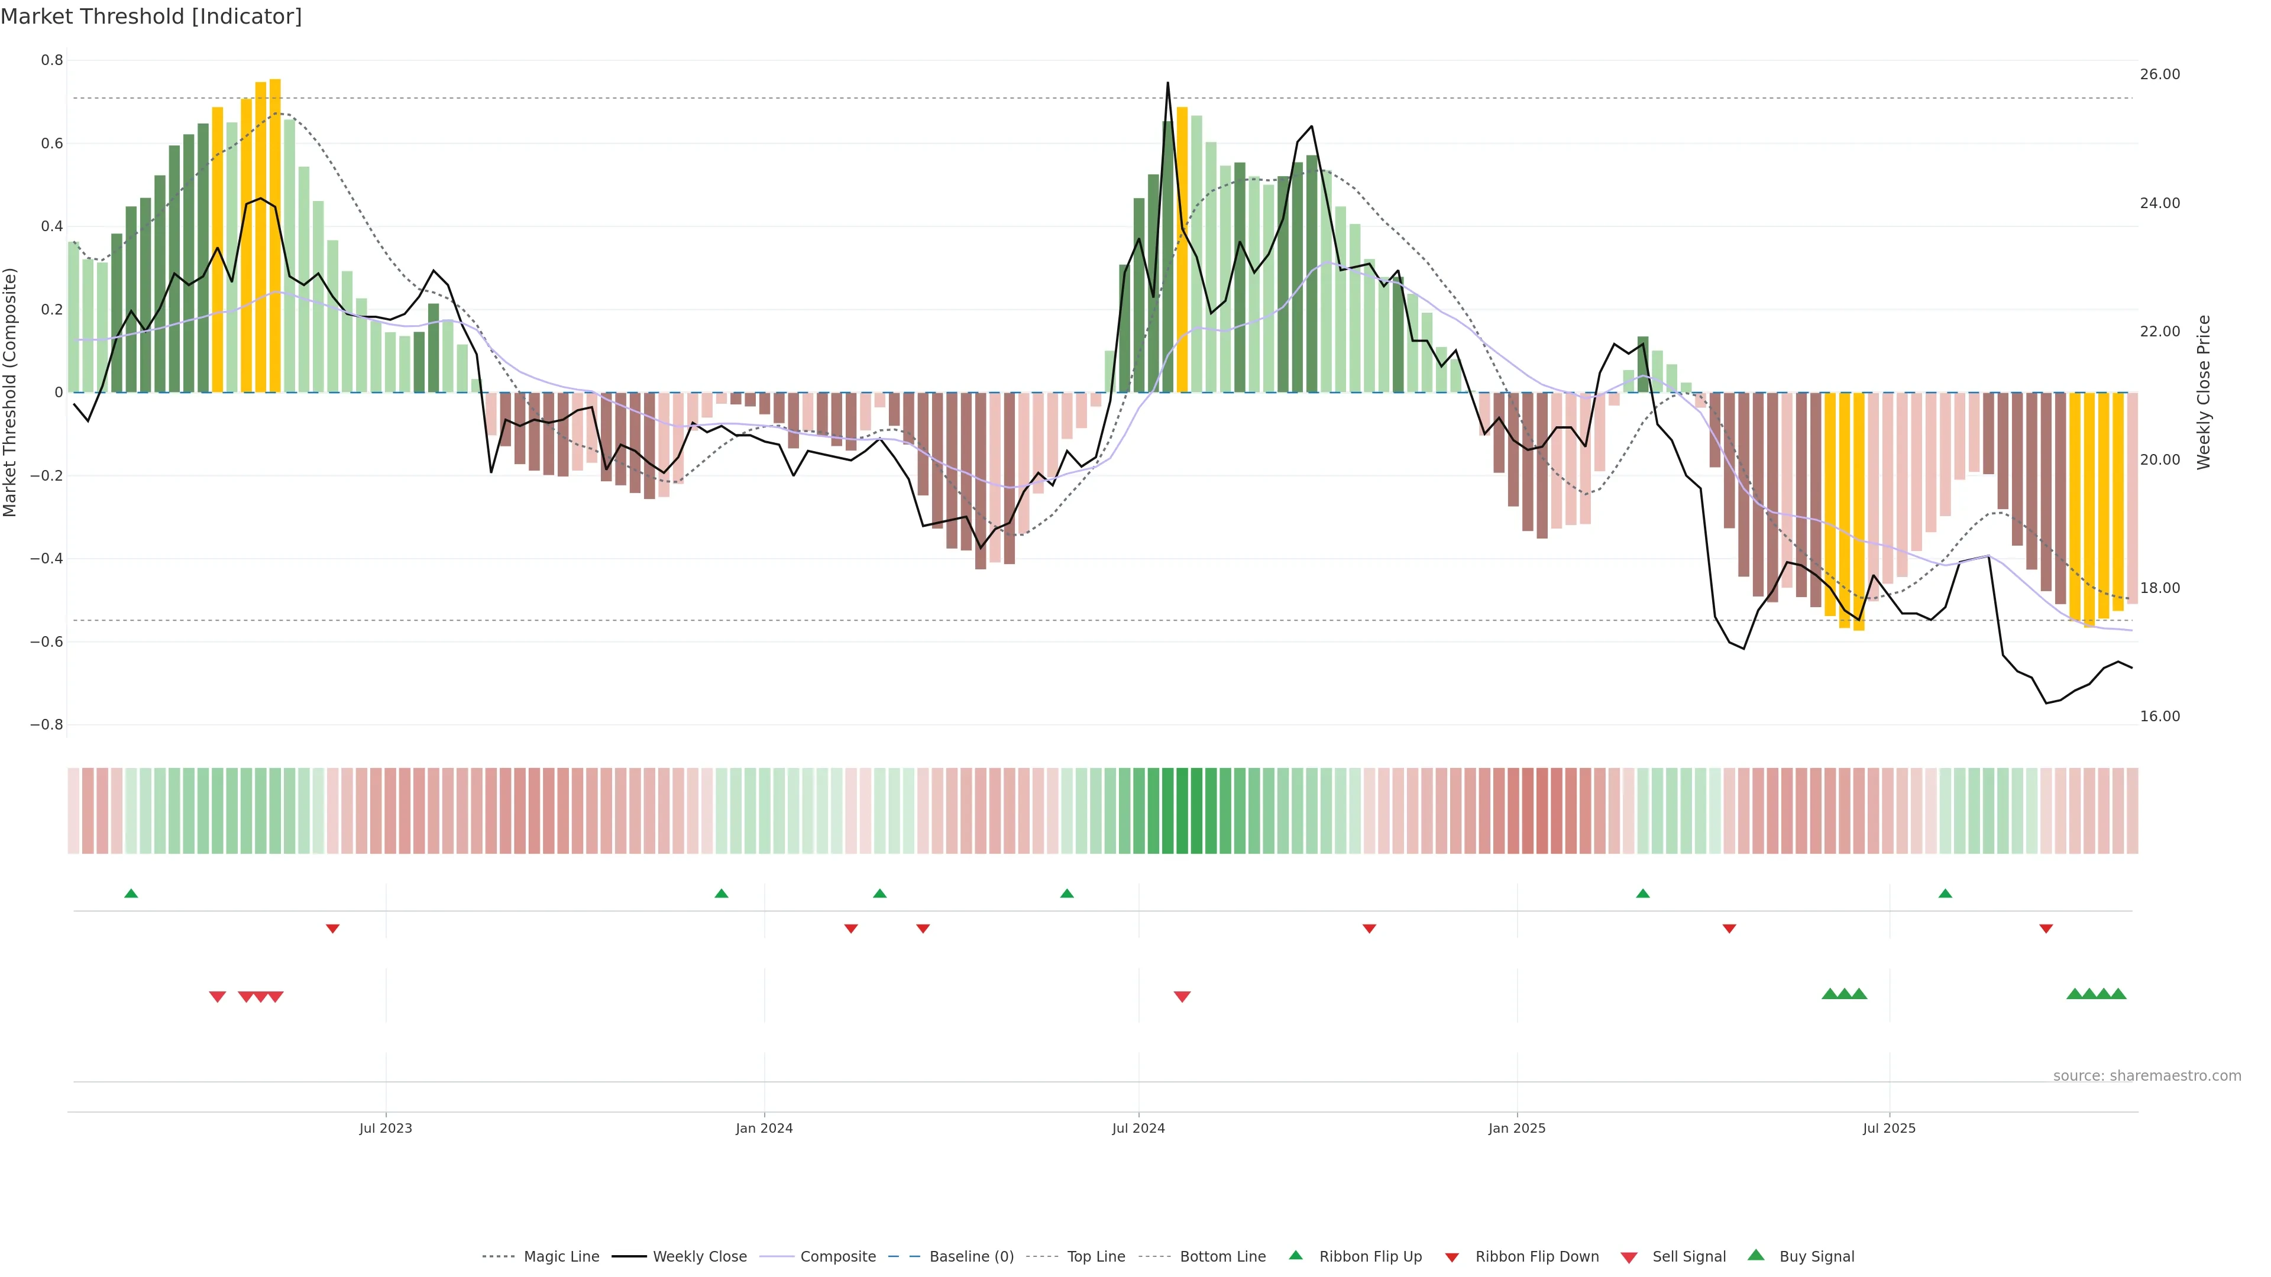Click the first green ribbon flip up marker
The height and width of the screenshot is (1277, 2271).
pyautogui.click(x=131, y=894)
